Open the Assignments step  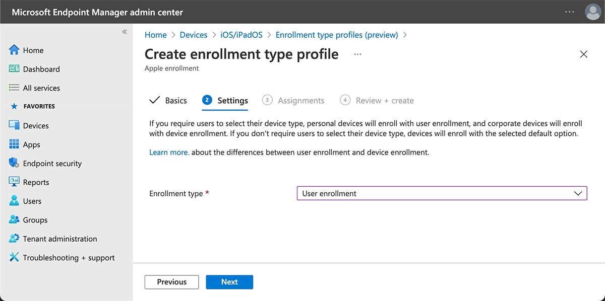pyautogui.click(x=301, y=100)
